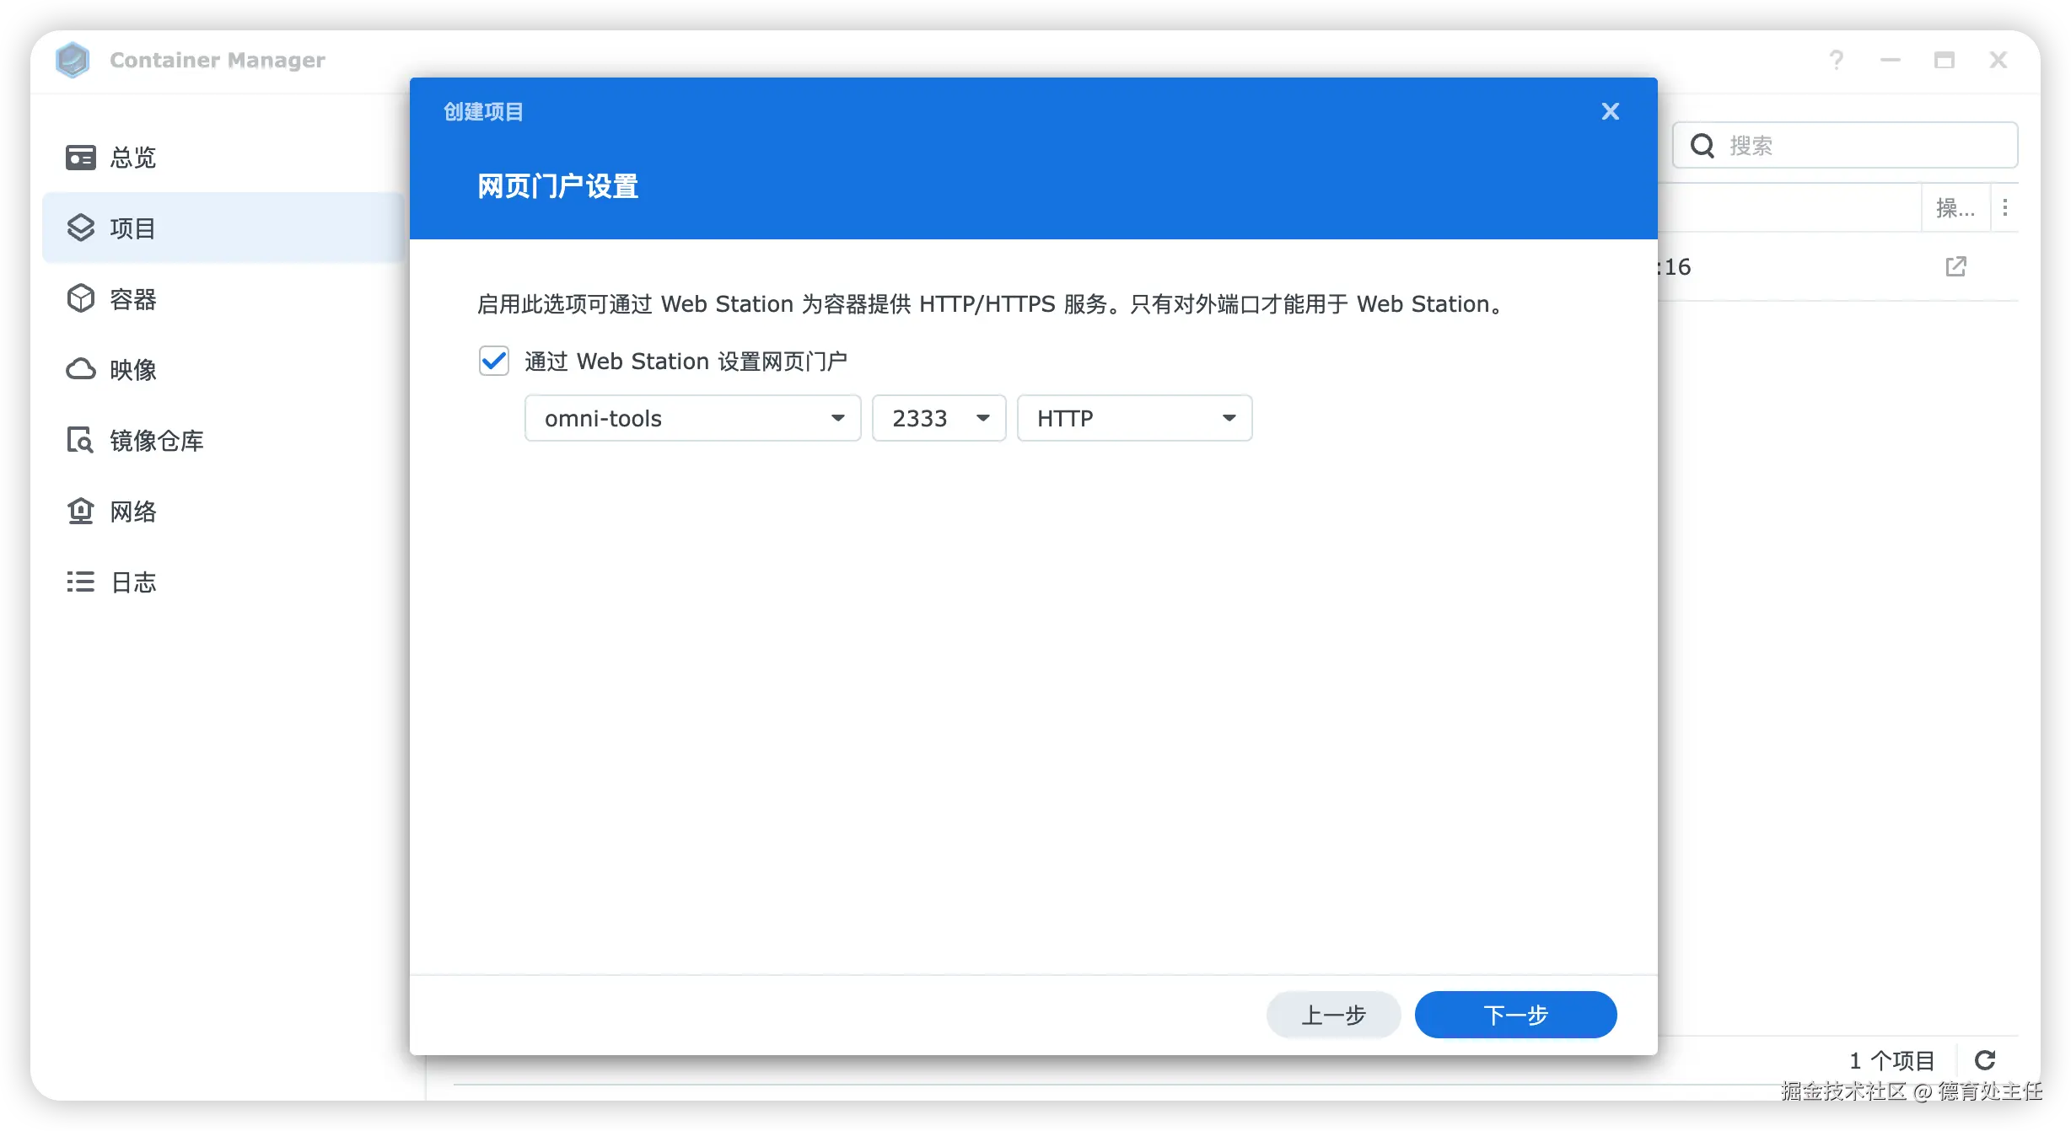Select the 网络 network icon
2071x1131 pixels.
click(x=81, y=511)
